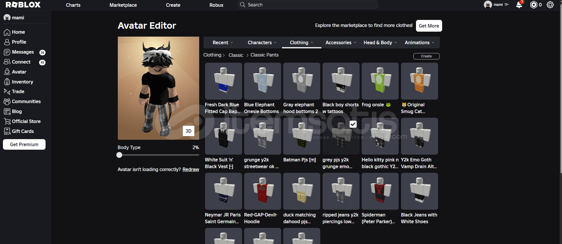Click the Avatar sidebar icon

(x=7, y=72)
